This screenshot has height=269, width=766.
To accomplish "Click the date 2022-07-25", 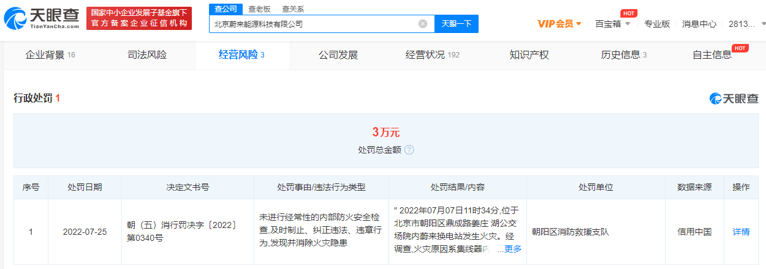I will [x=85, y=232].
